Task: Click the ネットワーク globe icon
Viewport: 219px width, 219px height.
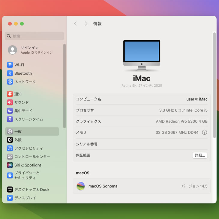Action: (x=10, y=82)
